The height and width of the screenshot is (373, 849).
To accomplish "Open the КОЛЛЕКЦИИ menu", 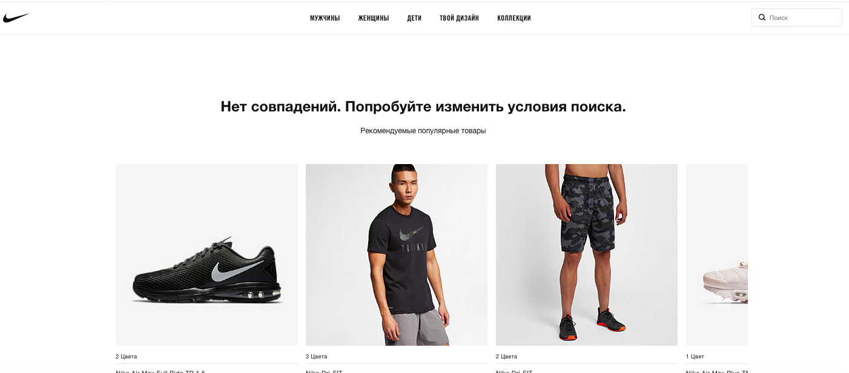I will pos(514,18).
